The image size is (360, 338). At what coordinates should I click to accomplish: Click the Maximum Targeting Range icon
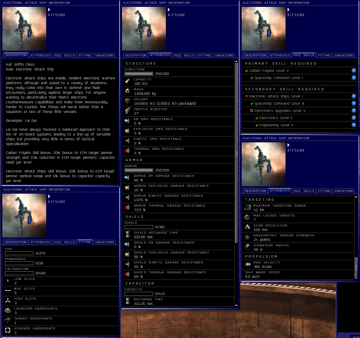(247, 208)
